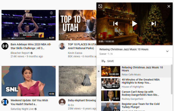Play the Relaxing Christmas Jazz video
Image resolution: width=174 pixels, height=111 pixels.
(134, 24)
